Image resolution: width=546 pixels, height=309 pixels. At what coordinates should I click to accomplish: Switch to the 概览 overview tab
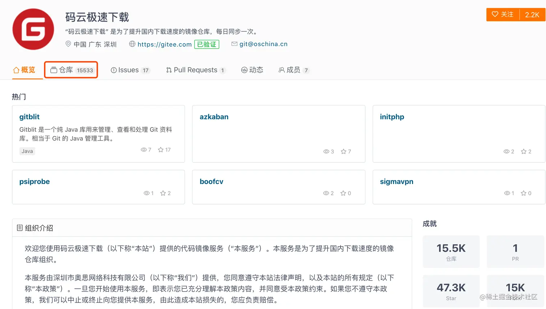pyautogui.click(x=24, y=70)
